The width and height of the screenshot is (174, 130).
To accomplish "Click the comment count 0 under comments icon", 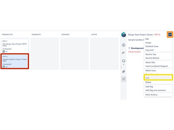I will click(x=123, y=64).
